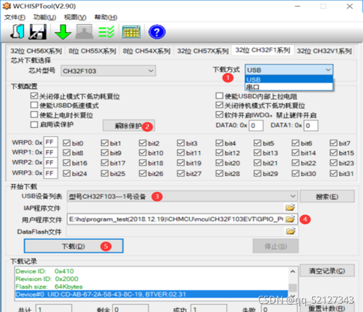Select log line 'Device#0 UID:CD-AB-67-2A'
Screen dimensions: 363x312
(x=152, y=294)
